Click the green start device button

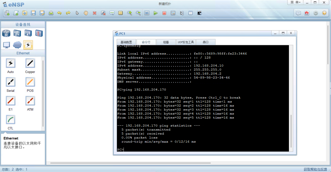(155, 13)
